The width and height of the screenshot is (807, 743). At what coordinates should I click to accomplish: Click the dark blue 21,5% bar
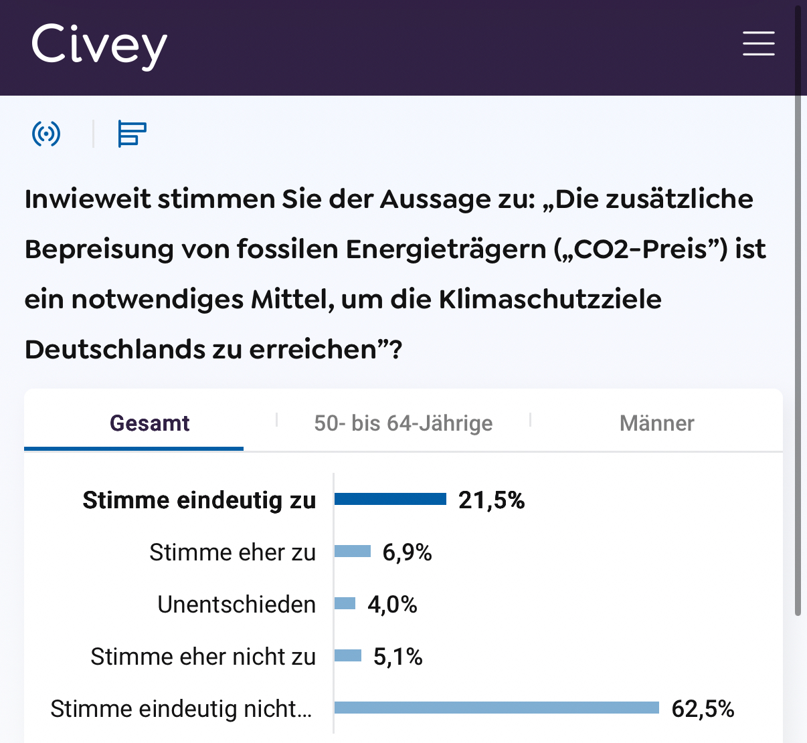(x=390, y=499)
